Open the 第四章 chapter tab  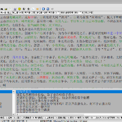pyautogui.click(x=42, y=13)
